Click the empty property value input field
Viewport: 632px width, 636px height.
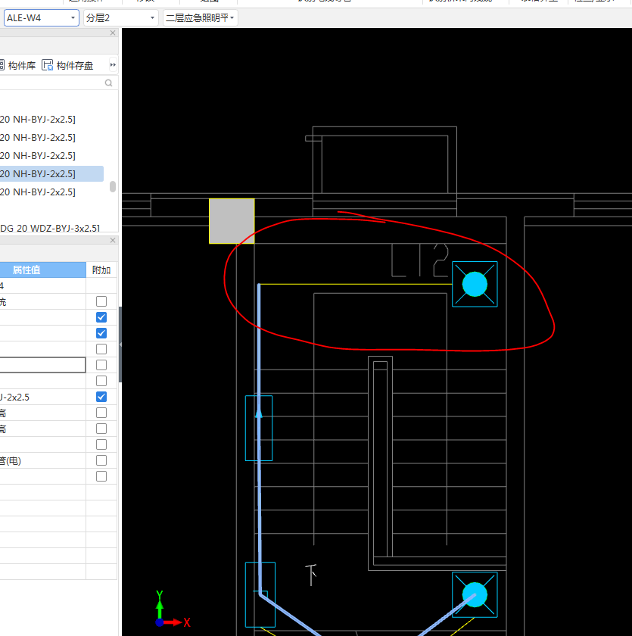coord(42,365)
